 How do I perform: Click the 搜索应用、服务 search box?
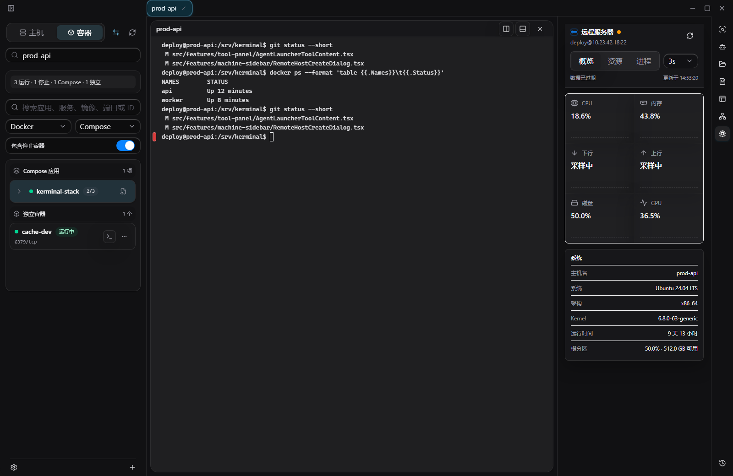click(x=73, y=108)
